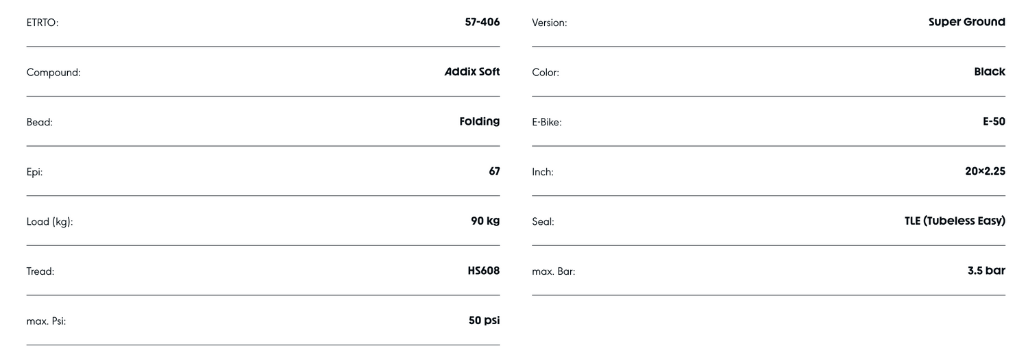Select the max. Psi label
1028x357 pixels.
click(46, 321)
